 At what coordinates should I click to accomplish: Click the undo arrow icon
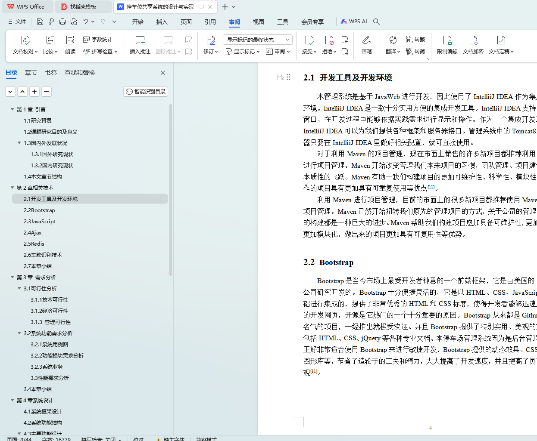tap(86, 22)
